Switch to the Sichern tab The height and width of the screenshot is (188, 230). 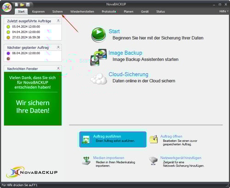(x=57, y=11)
